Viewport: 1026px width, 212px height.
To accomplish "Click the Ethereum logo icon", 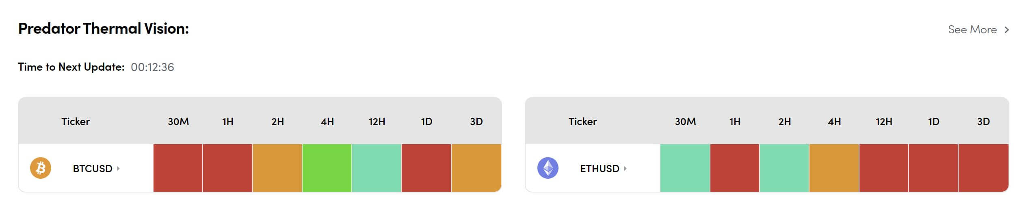I will [548, 168].
